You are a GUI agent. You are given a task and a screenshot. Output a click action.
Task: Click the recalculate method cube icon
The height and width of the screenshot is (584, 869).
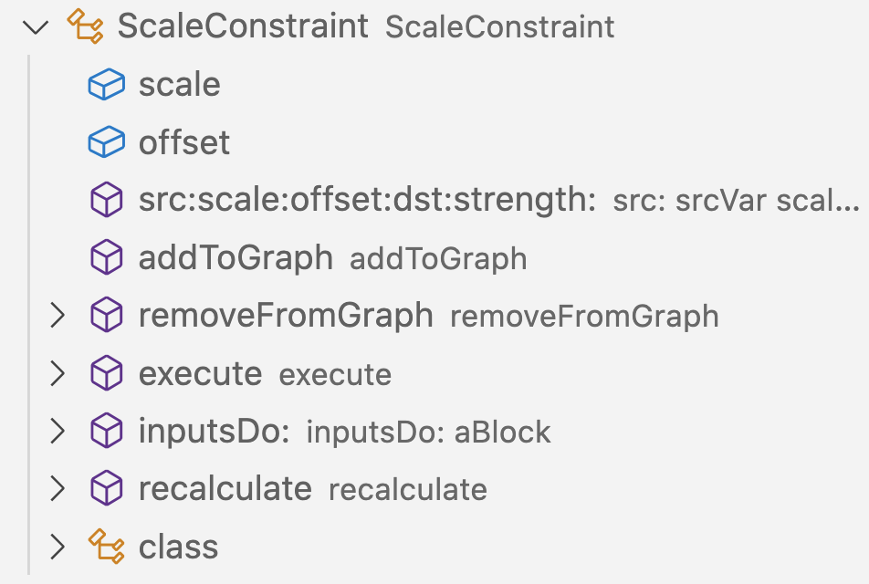point(107,488)
